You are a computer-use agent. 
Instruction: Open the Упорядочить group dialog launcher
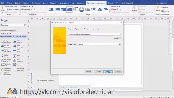point(46,15)
